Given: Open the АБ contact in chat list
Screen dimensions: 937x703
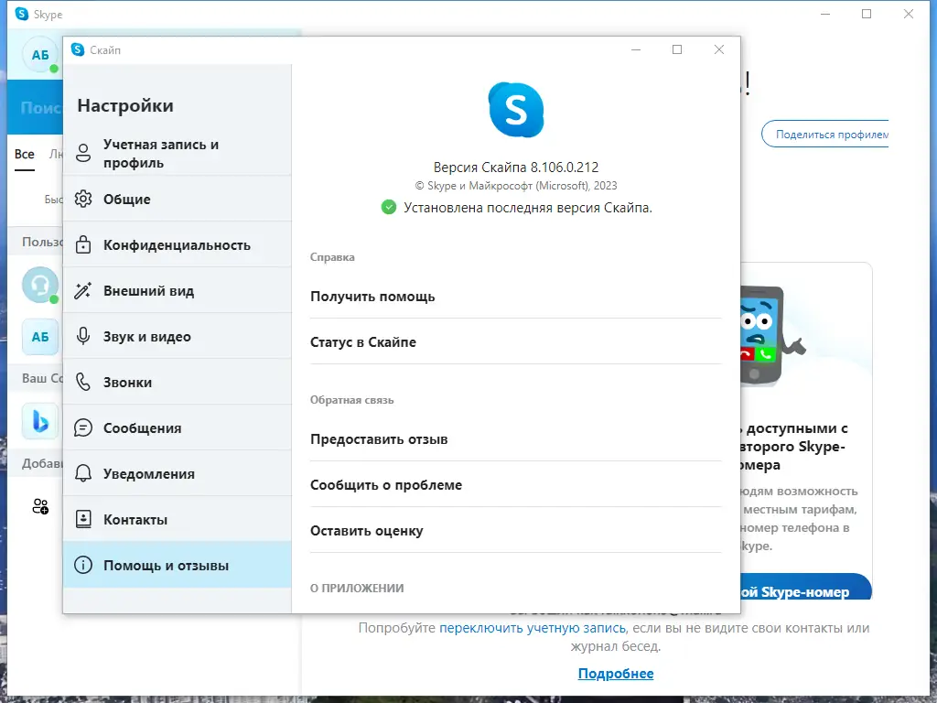Looking at the screenshot, I should coord(40,337).
